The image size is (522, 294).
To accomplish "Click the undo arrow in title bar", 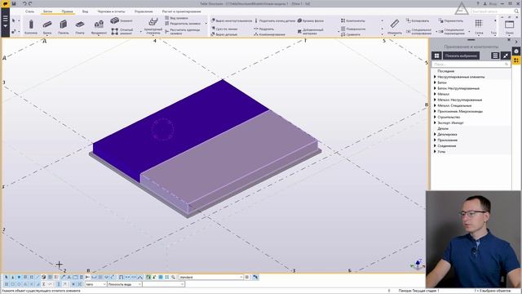I will click(24, 3).
